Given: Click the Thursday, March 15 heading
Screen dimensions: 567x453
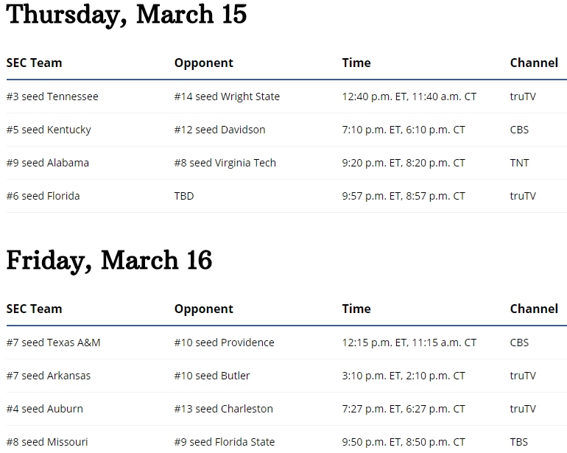Looking at the screenshot, I should (127, 15).
